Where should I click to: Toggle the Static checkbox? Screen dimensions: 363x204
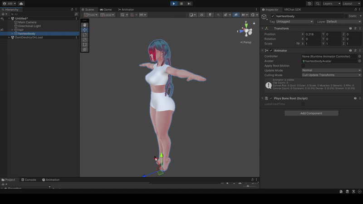346,16
